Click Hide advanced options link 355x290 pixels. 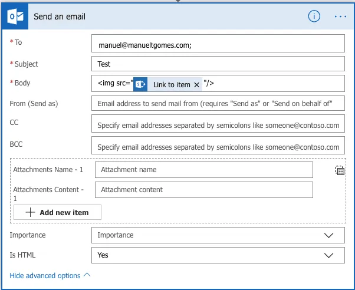[45, 275]
